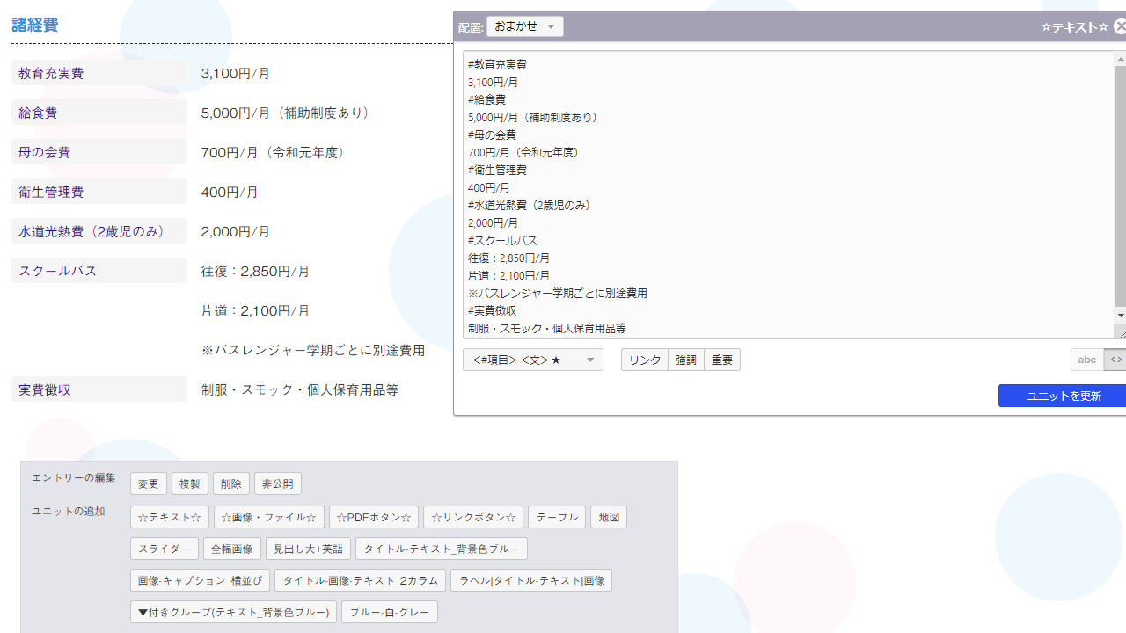Add a ▼付きグループ(テキスト_背景色ブルー) unit
Viewport: 1126px width, 633px height.
click(x=234, y=612)
